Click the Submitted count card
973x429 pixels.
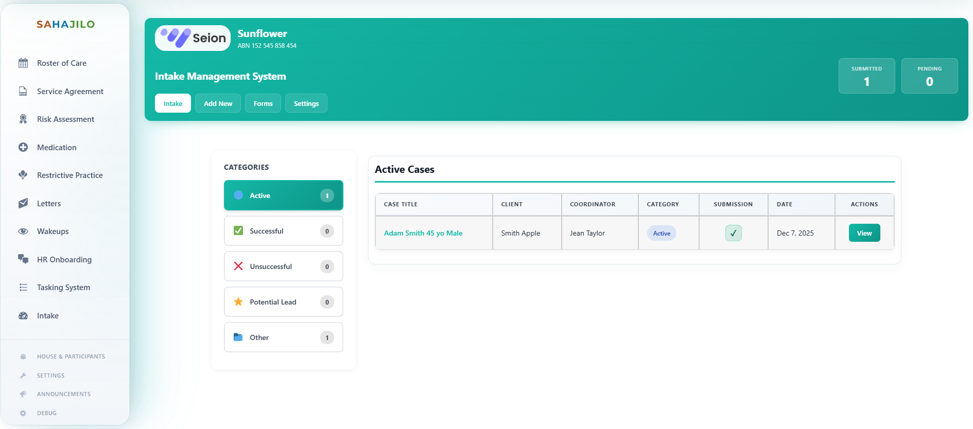click(866, 76)
